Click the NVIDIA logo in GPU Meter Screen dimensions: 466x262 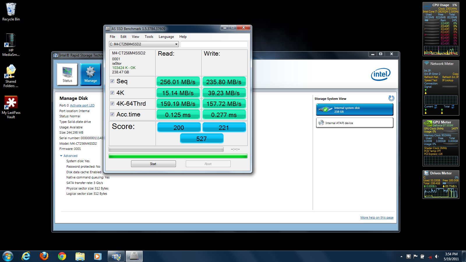click(x=428, y=123)
